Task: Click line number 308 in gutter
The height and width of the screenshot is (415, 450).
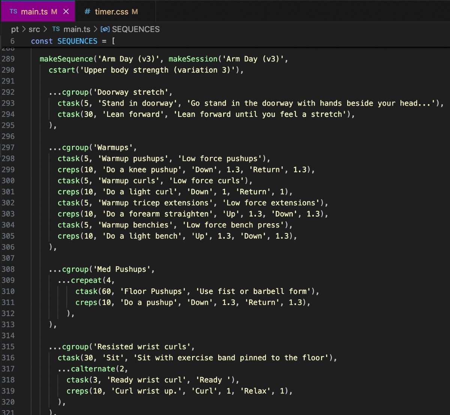Action: [8, 269]
